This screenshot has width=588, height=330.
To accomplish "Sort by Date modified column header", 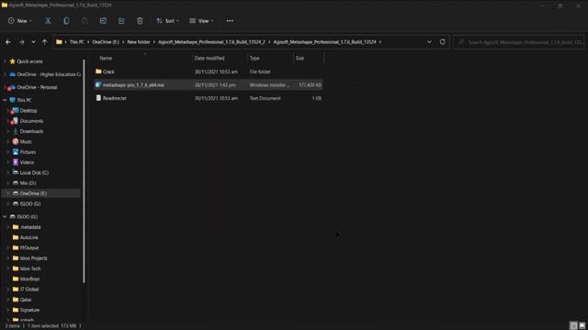I will 209,59.
